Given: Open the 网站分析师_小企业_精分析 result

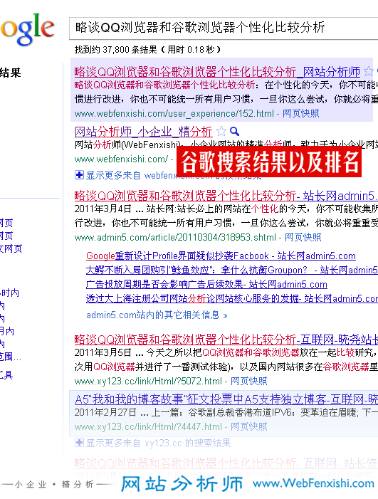Looking at the screenshot, I should coord(143,131).
